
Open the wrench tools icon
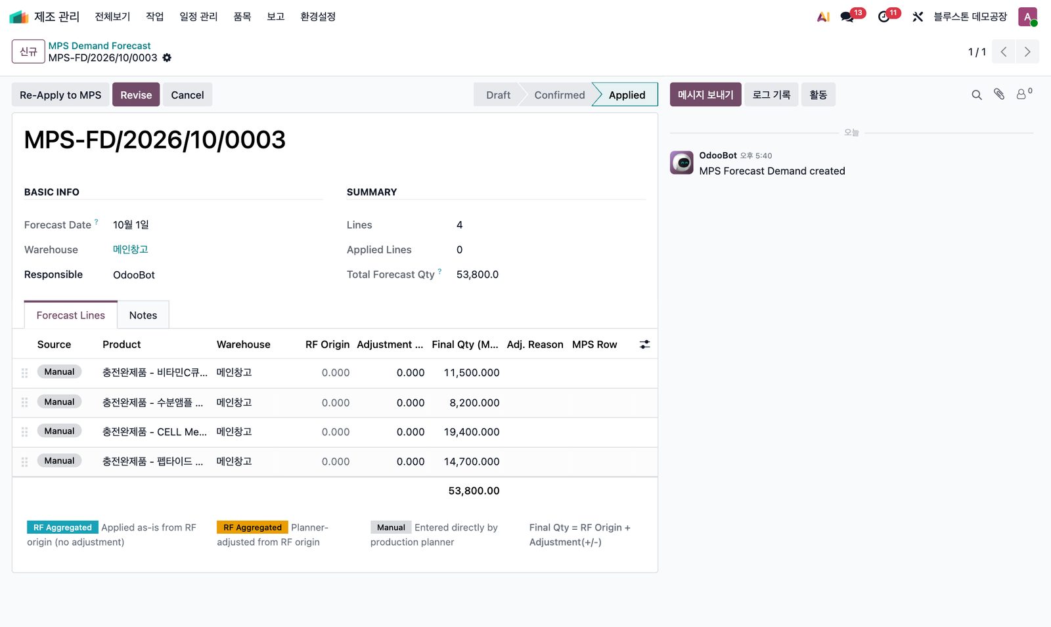tap(918, 16)
